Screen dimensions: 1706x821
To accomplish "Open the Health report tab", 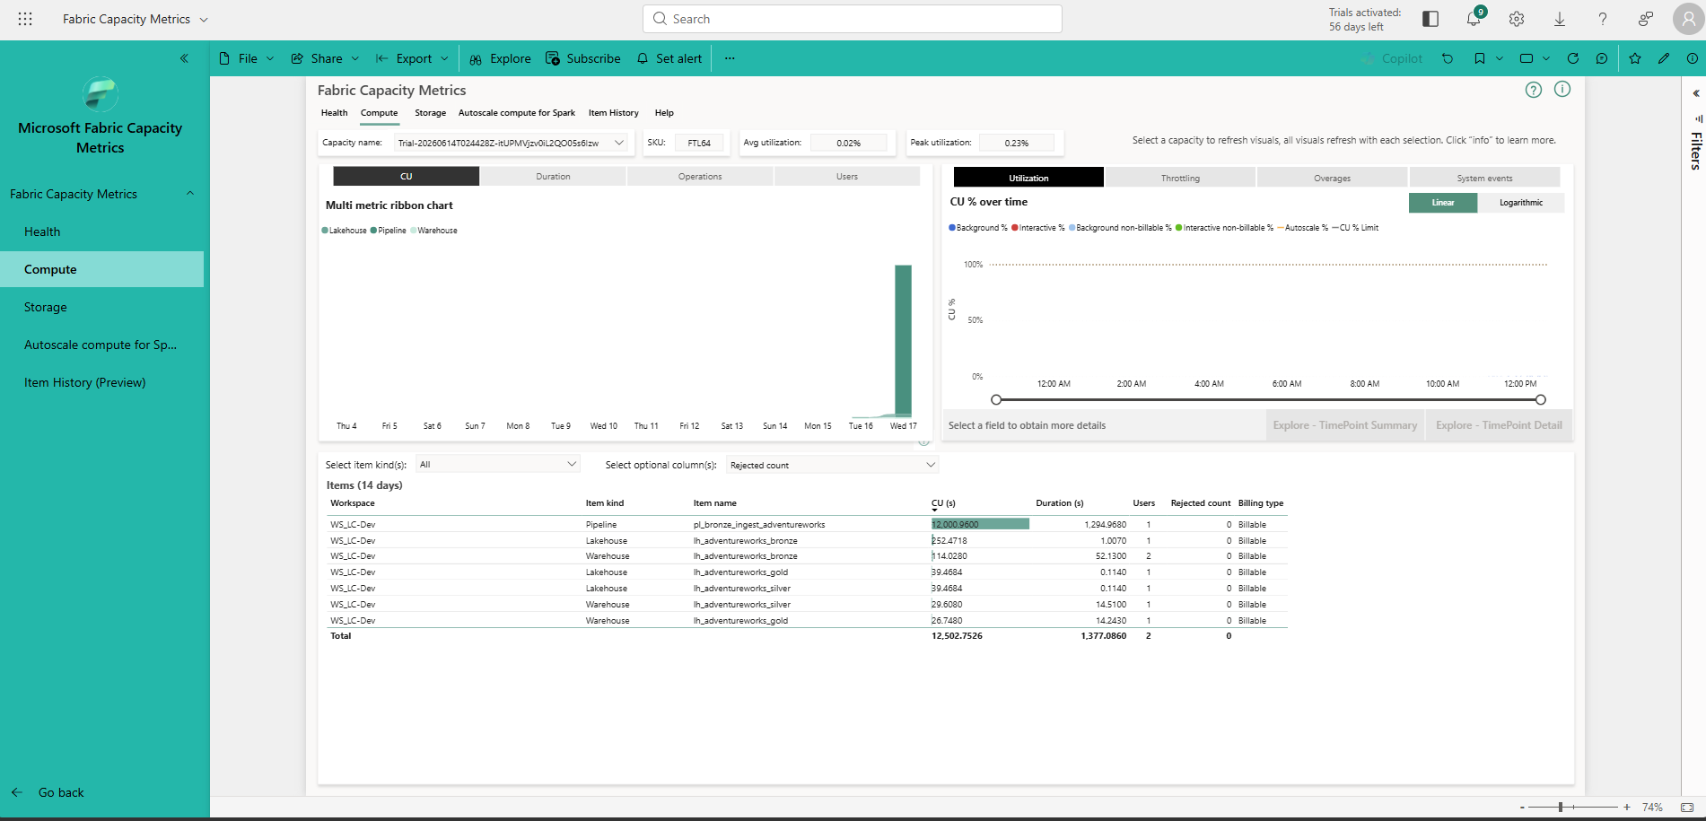I will tap(334, 113).
